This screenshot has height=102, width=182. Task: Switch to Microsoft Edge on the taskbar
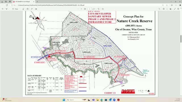[102, 100]
